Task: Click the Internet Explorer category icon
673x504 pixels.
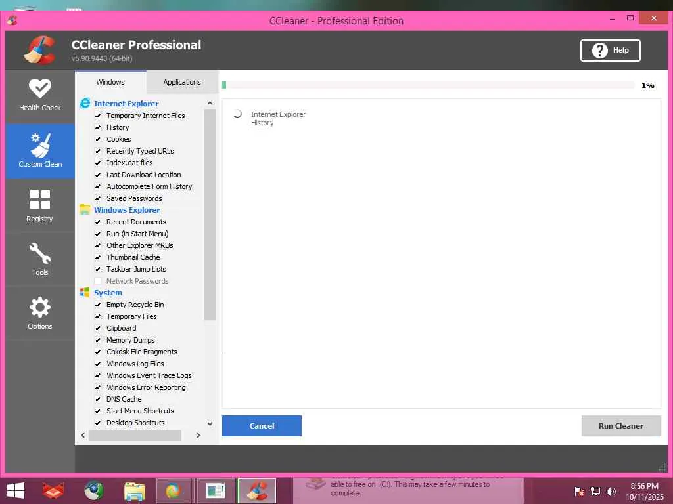Action: pos(85,103)
